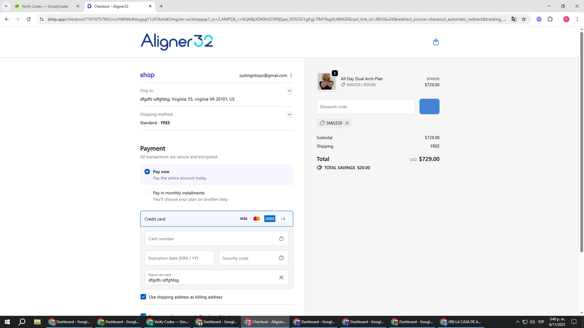Open the Extensions puzzle menu

(x=550, y=19)
